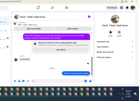The width and height of the screenshot is (139, 101).
Task: Expand Privacy & support section
Action: 115,57
